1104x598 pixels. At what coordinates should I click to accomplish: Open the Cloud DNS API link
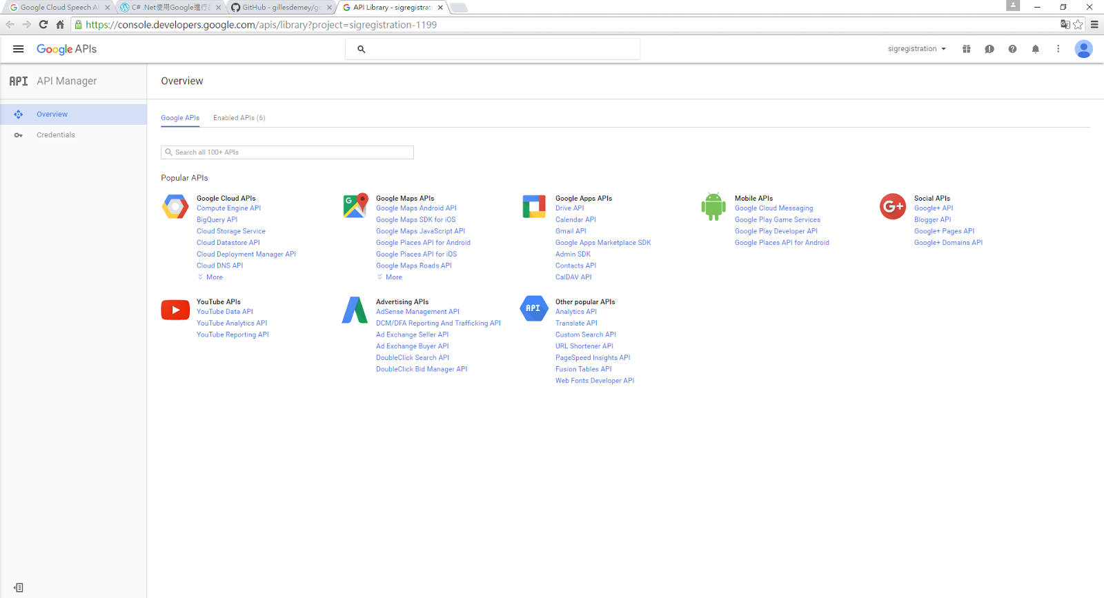pyautogui.click(x=219, y=266)
